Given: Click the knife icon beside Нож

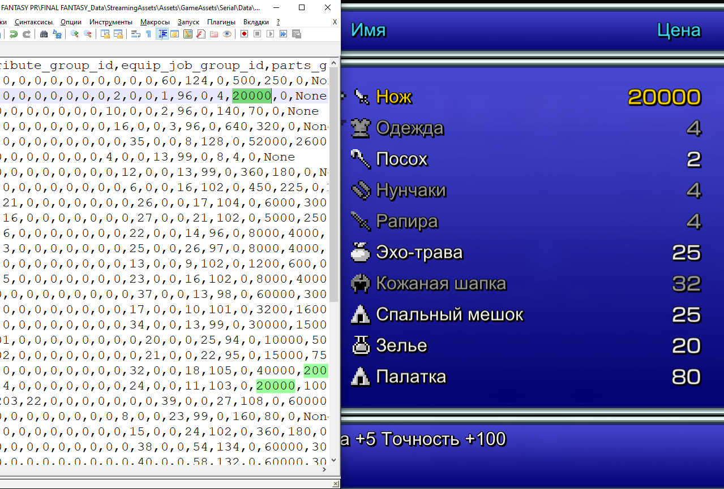Looking at the screenshot, I should (x=361, y=97).
